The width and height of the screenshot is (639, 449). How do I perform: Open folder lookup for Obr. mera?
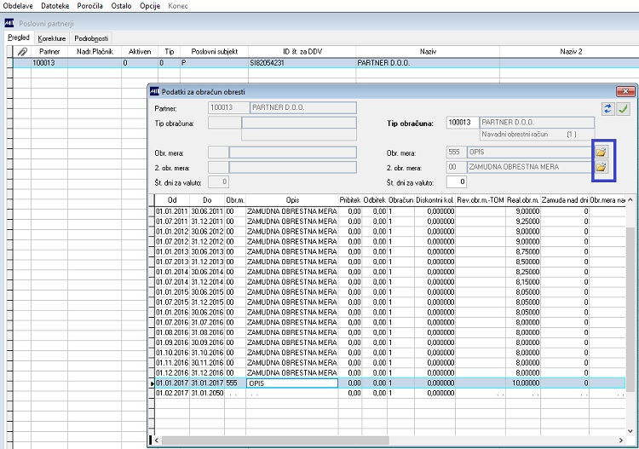[x=601, y=152]
